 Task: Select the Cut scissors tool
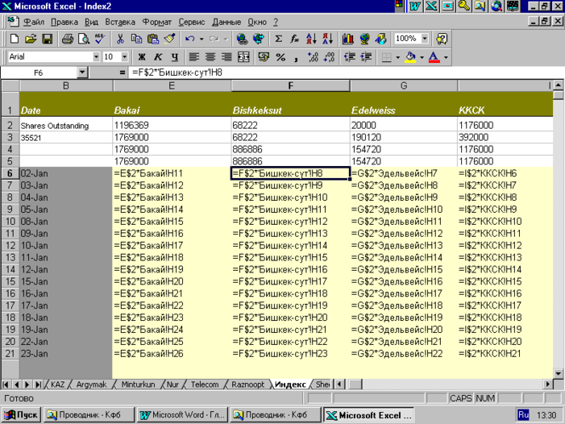click(x=120, y=39)
